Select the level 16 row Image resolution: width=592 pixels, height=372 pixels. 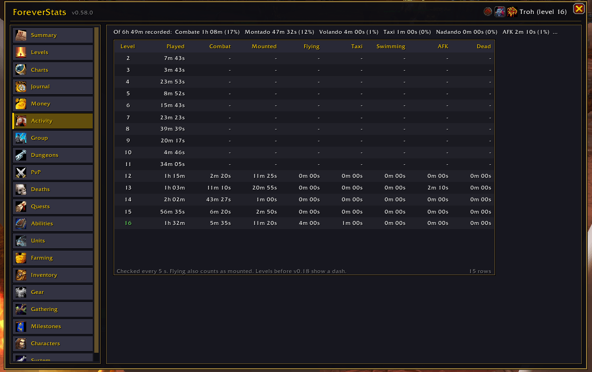click(304, 223)
